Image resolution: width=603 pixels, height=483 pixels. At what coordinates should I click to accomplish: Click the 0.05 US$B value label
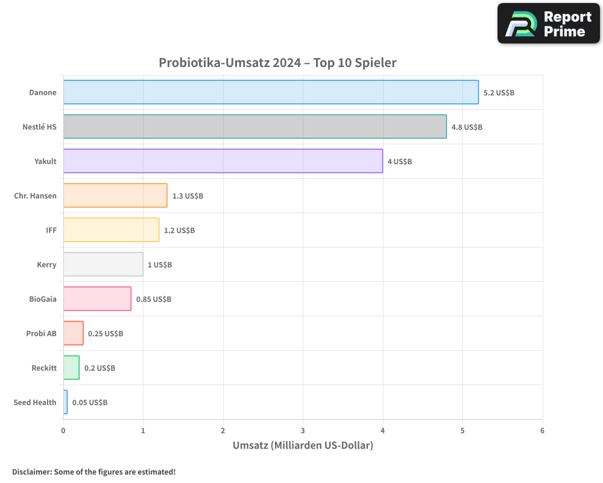pyautogui.click(x=88, y=402)
